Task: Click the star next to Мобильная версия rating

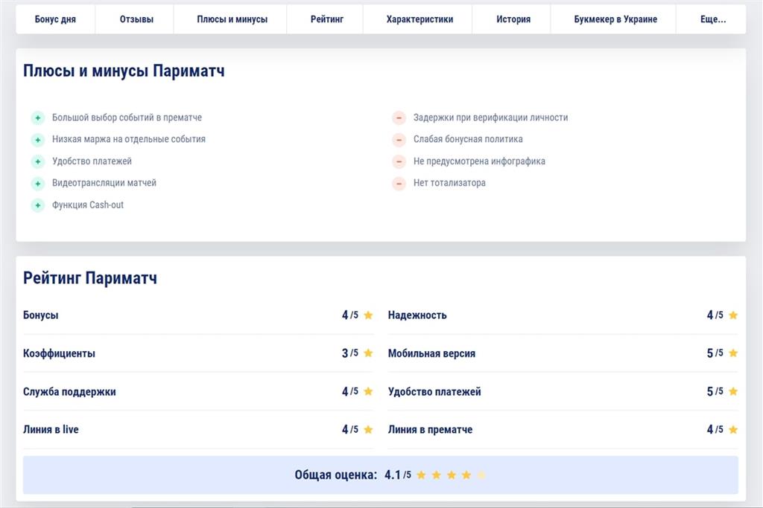Action: pyautogui.click(x=733, y=353)
